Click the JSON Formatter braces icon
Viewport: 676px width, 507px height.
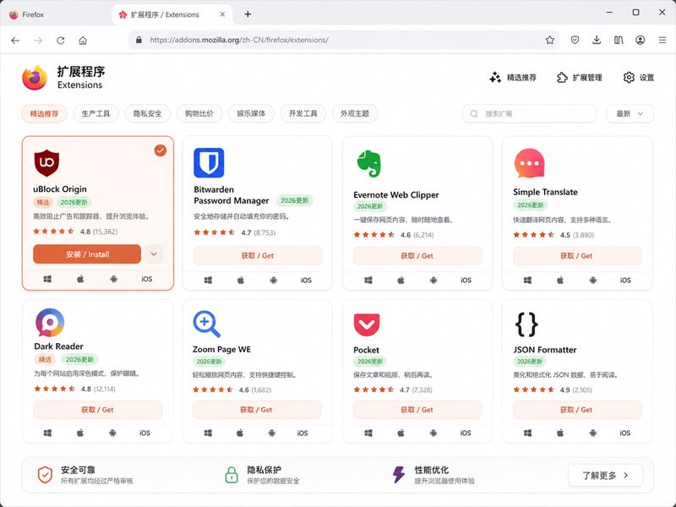tap(526, 324)
